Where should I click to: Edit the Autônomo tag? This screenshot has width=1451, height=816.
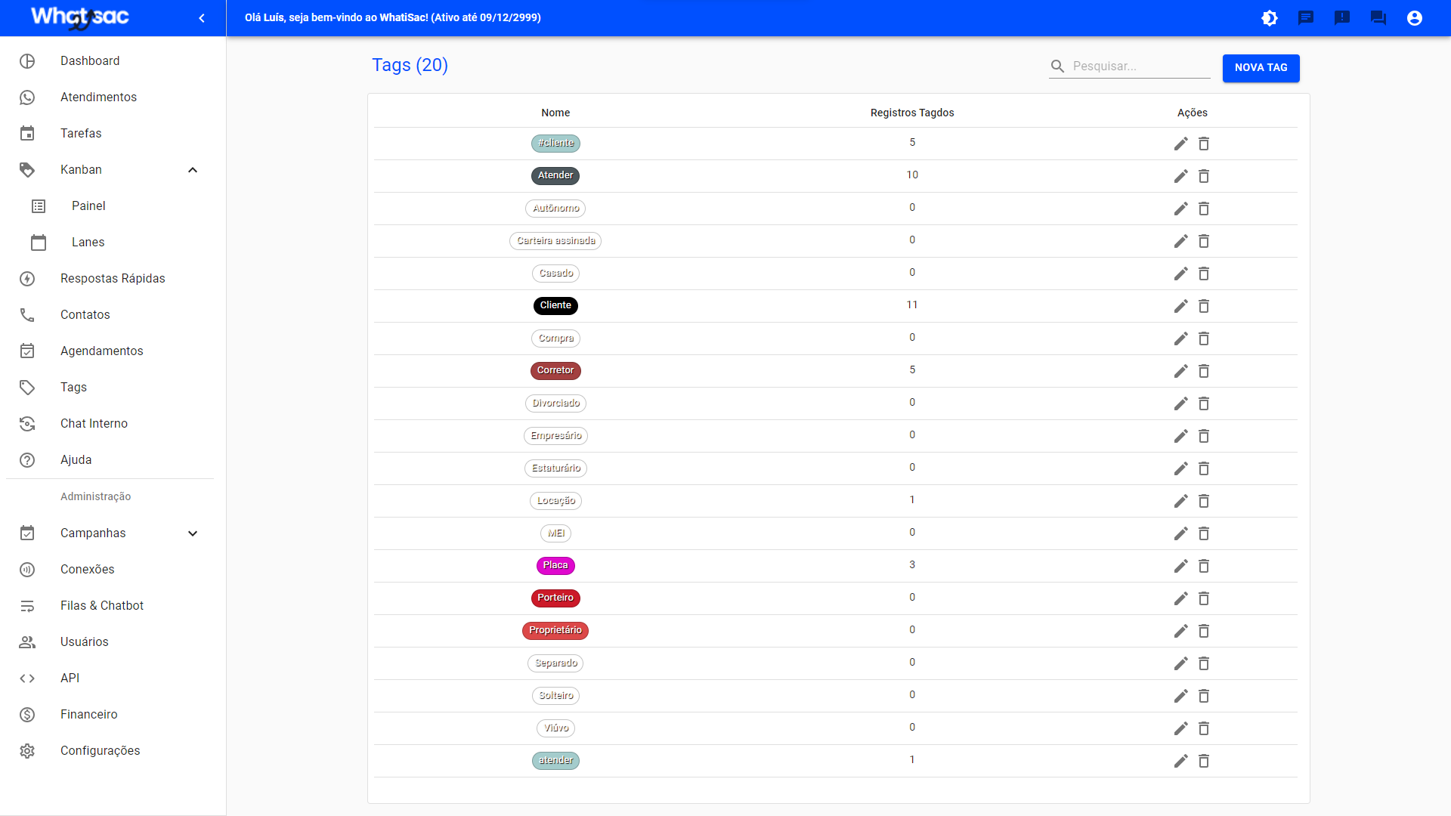click(x=1180, y=209)
